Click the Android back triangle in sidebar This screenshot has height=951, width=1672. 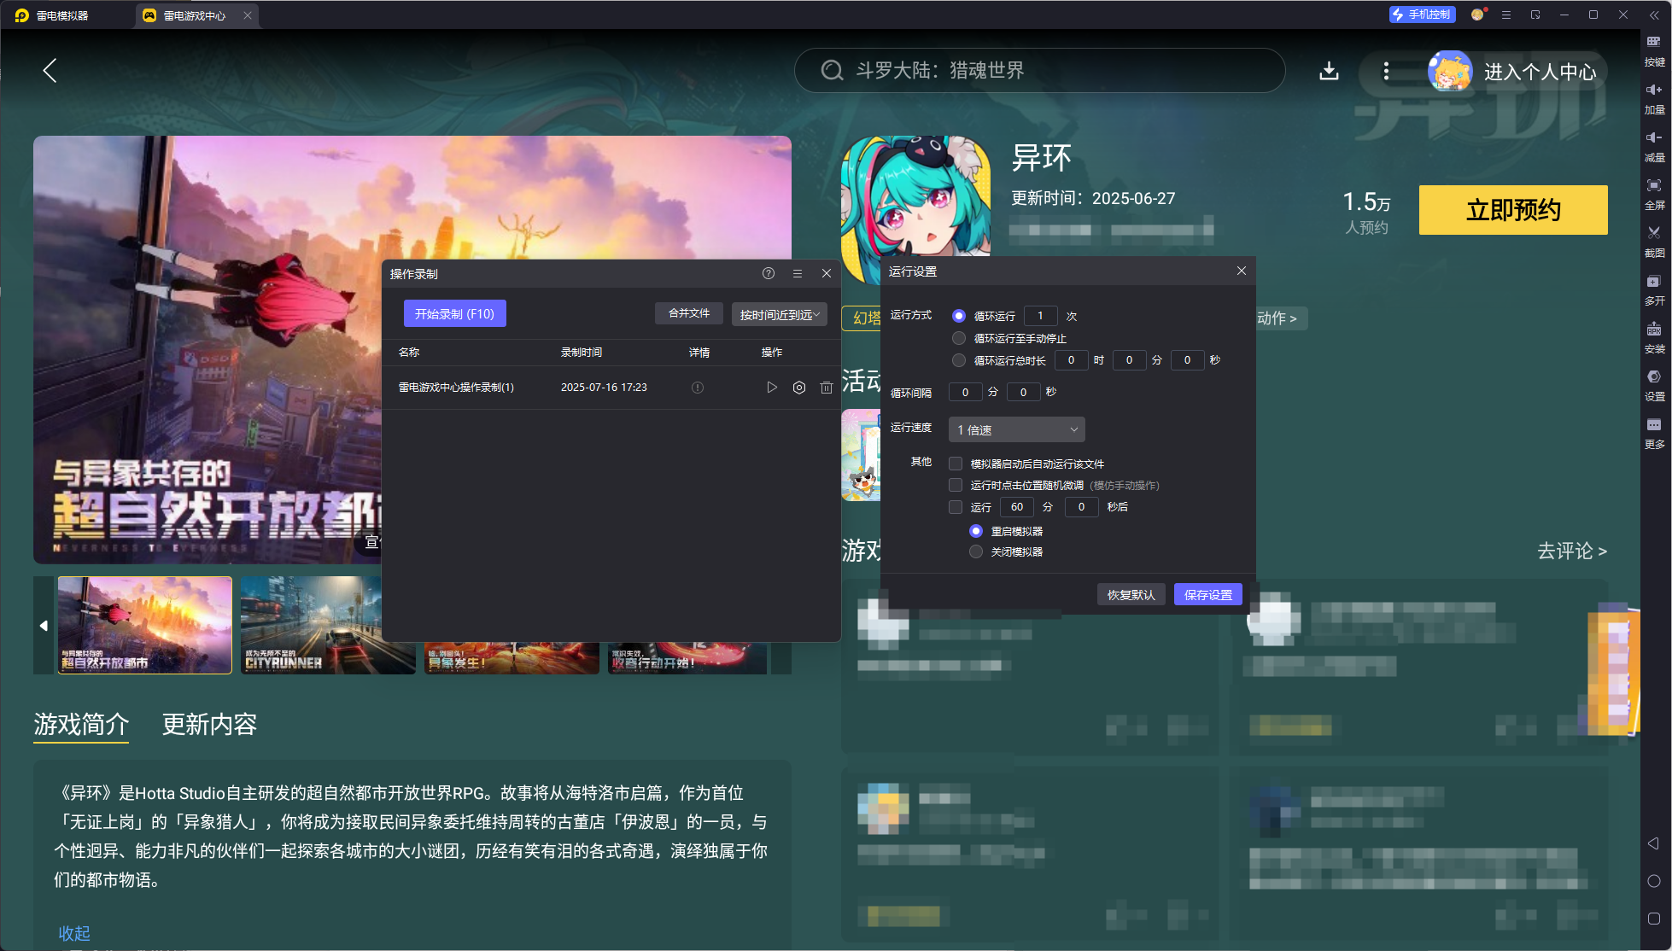(1653, 843)
